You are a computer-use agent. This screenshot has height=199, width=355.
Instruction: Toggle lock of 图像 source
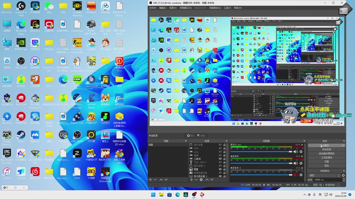coord(225,169)
